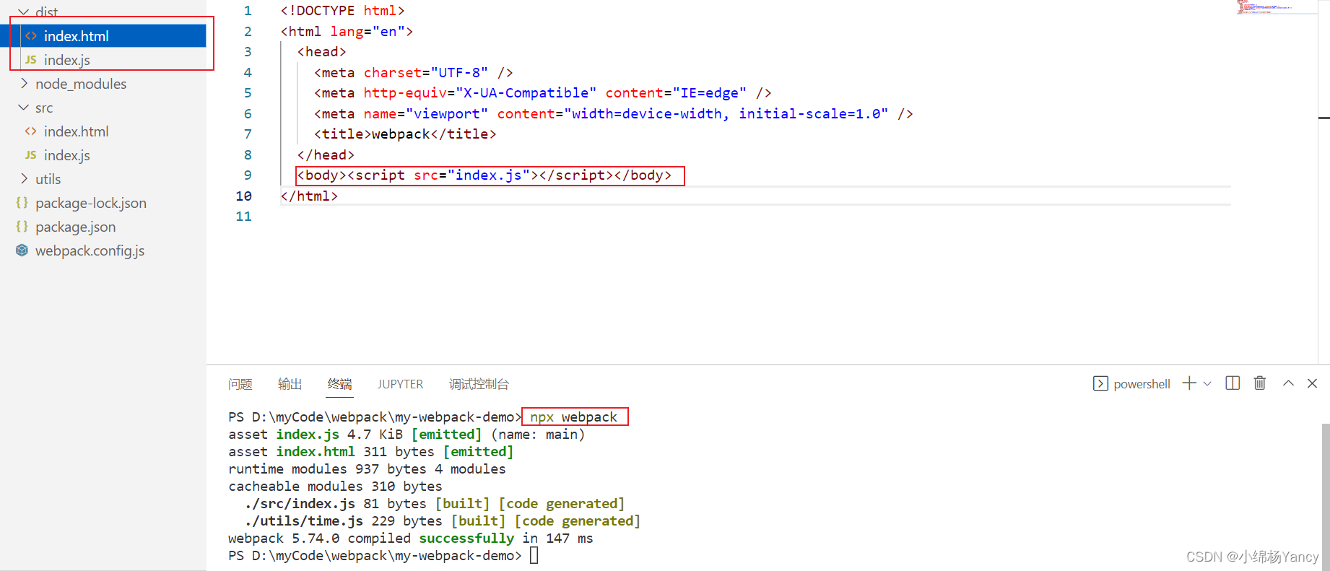Open package-lock.json file
Screen dimensions: 1330x571
coord(103,203)
